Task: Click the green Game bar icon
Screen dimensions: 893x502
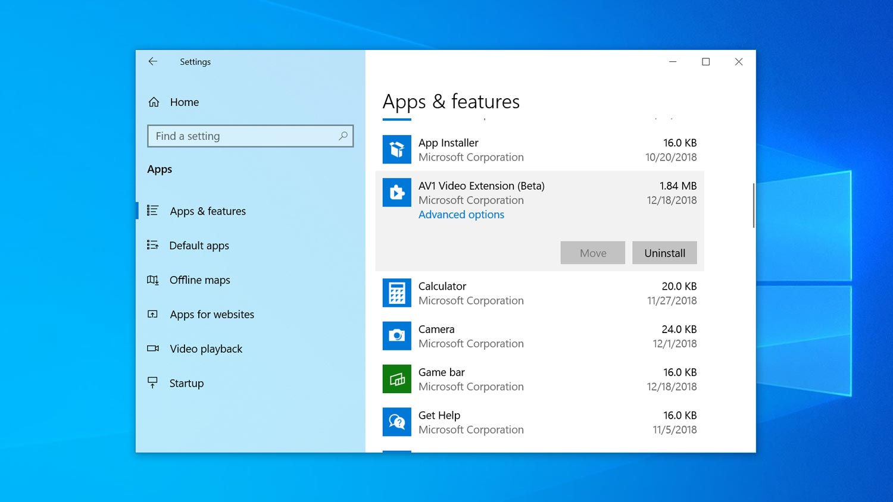Action: 396,379
